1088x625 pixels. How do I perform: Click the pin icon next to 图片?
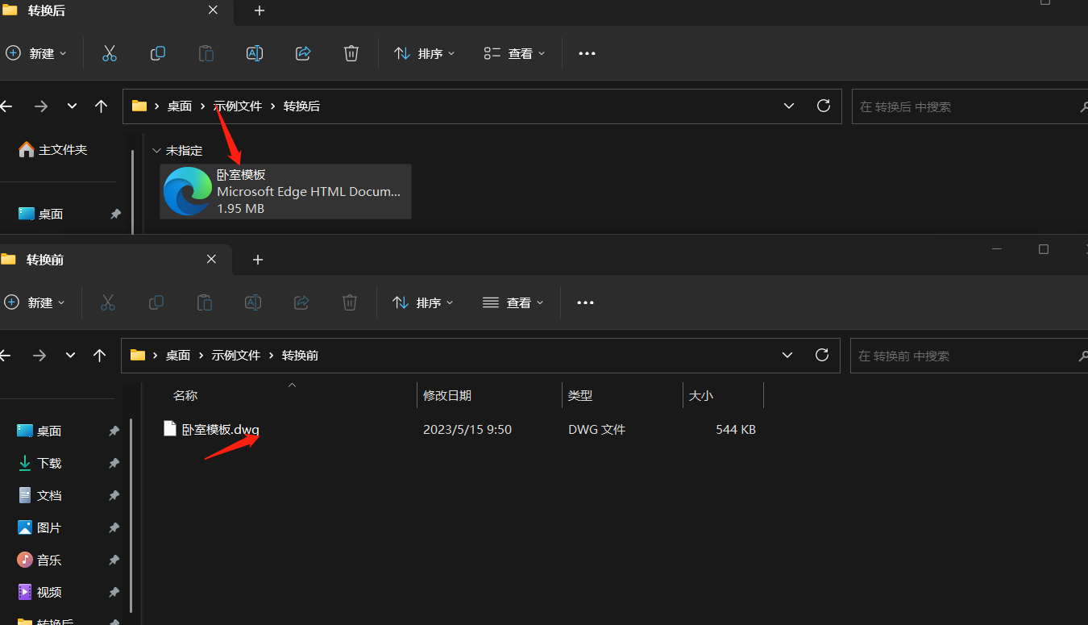tap(114, 527)
